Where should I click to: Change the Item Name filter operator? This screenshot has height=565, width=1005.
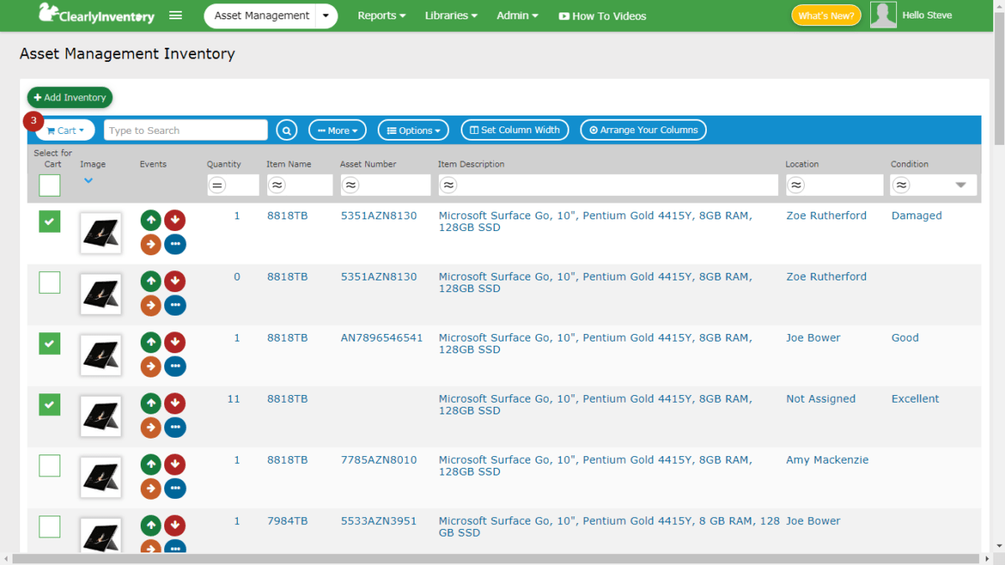point(277,185)
